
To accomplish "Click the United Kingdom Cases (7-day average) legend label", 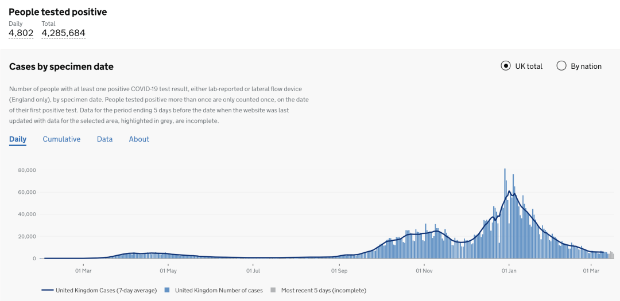I will tap(106, 290).
